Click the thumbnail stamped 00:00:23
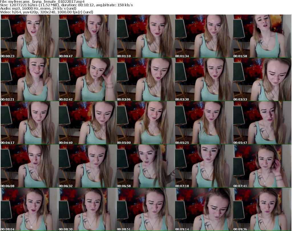The image size is (292, 231). (x=30, y=36)
